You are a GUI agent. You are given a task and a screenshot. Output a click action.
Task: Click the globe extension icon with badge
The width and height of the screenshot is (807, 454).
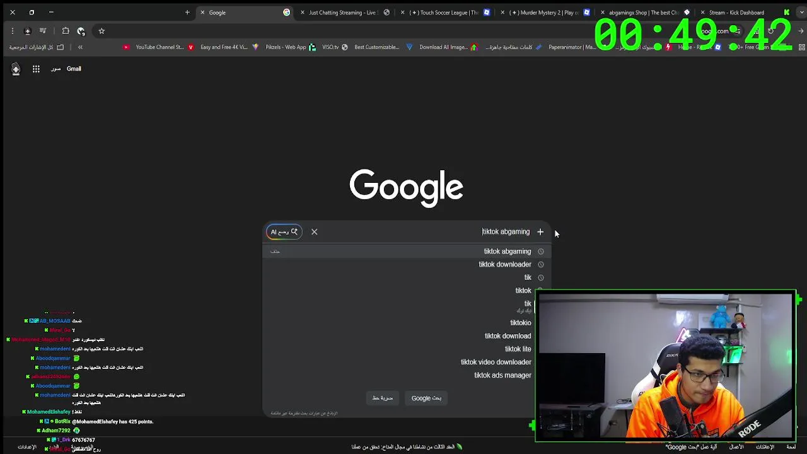(81, 31)
